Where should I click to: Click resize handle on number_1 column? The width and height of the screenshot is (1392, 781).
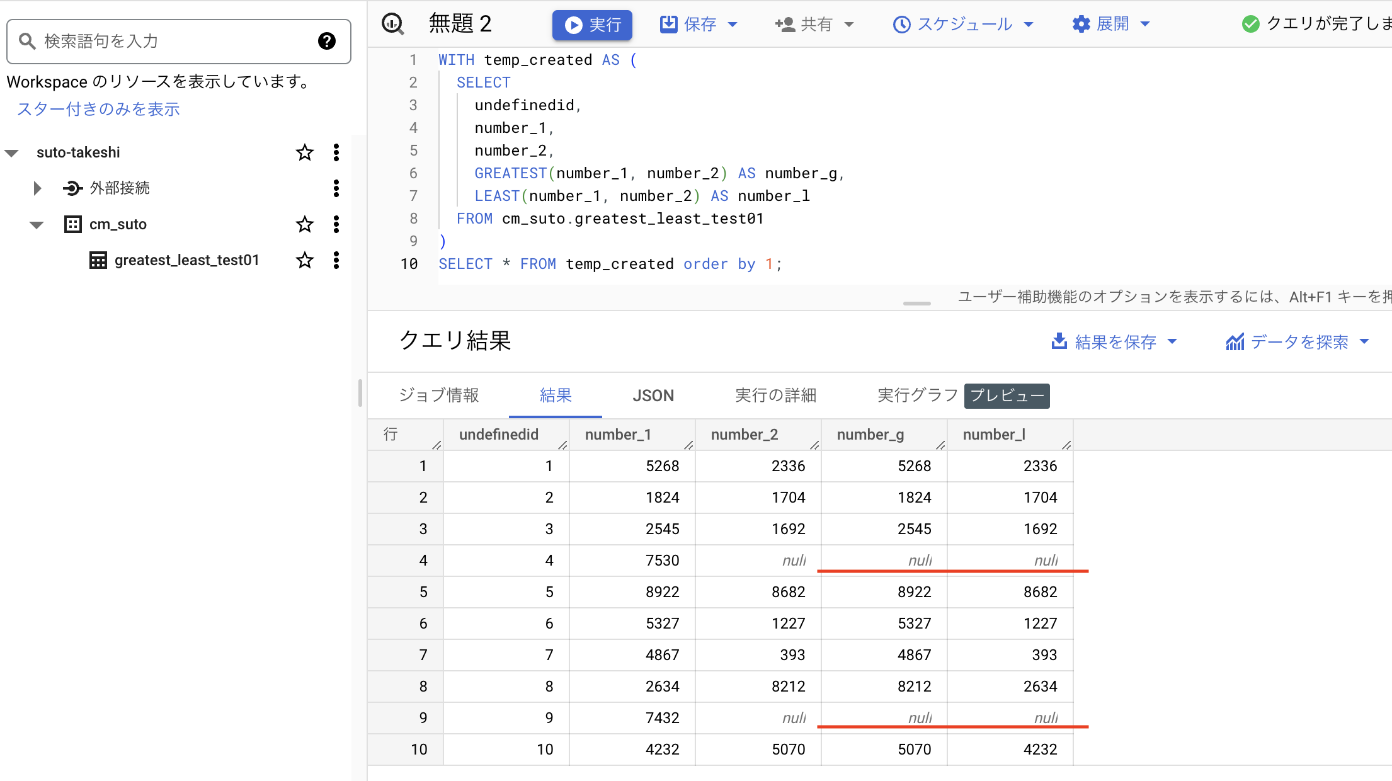tap(688, 445)
